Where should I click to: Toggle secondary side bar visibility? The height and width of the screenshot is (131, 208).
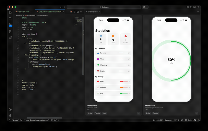198,7
